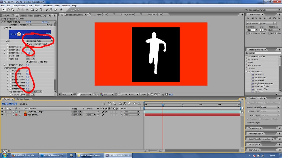Click the Track Motion button
This screenshot has width=282, height=158.
255,103
